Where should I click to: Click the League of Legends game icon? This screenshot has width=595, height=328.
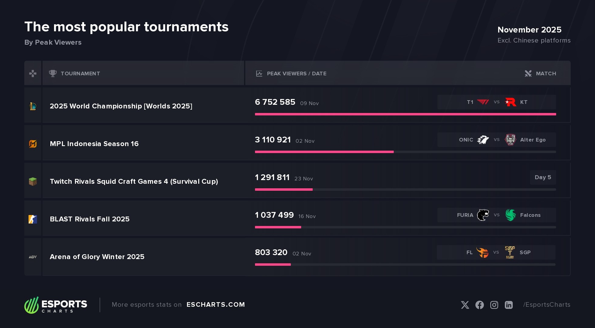tap(33, 106)
